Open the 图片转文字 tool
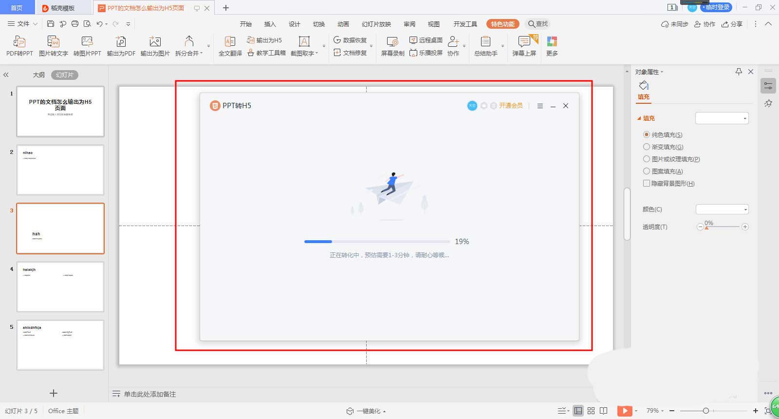The image size is (779, 419). click(54, 46)
